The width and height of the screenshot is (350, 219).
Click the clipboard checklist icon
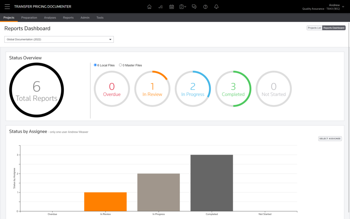pyautogui.click(x=181, y=7)
